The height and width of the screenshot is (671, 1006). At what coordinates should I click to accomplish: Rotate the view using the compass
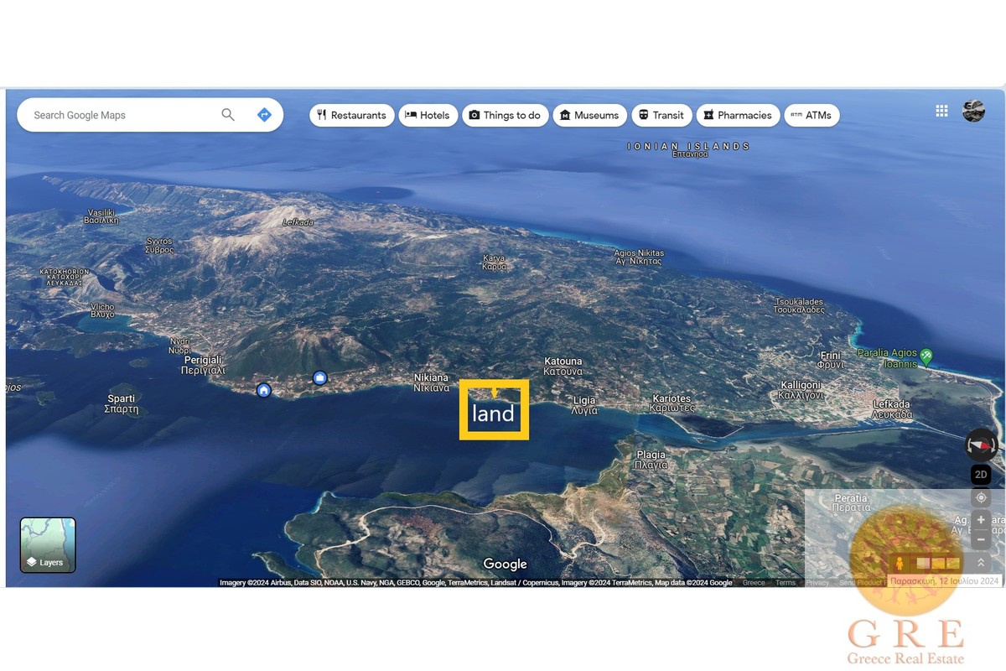click(x=981, y=444)
